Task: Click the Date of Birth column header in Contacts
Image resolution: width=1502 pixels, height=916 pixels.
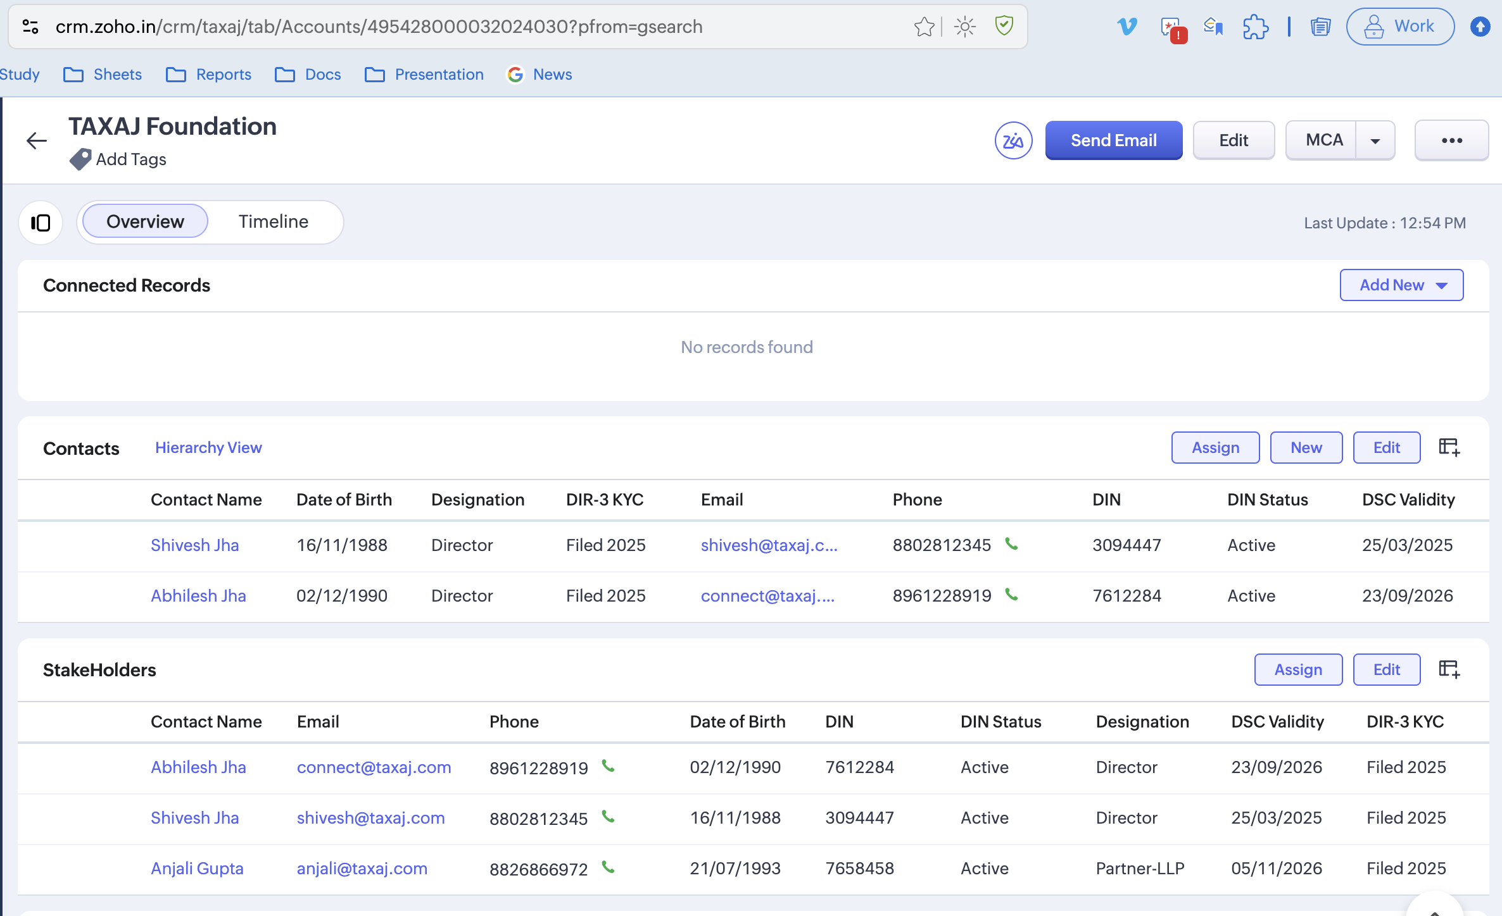Action: pyautogui.click(x=344, y=500)
